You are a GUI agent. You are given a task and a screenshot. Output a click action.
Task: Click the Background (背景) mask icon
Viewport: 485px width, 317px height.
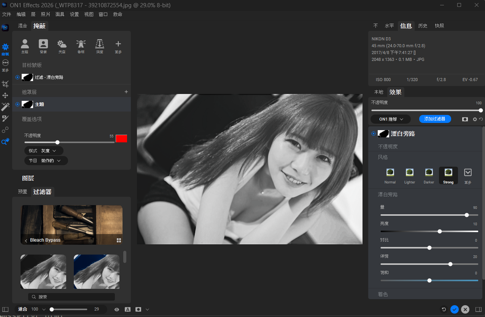(43, 44)
